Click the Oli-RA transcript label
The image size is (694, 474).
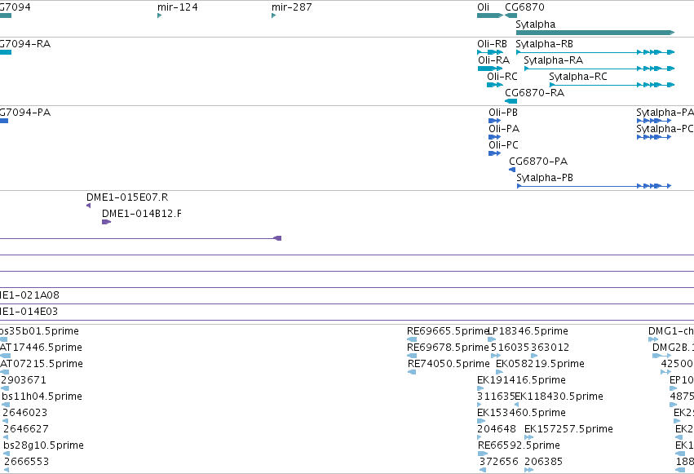[493, 60]
